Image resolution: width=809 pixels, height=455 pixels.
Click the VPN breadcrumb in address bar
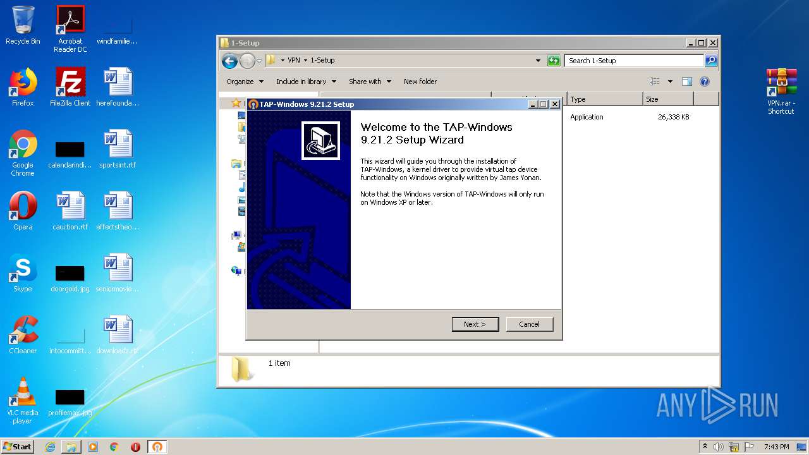[x=294, y=61]
